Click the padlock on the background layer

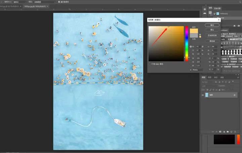tap(235, 95)
